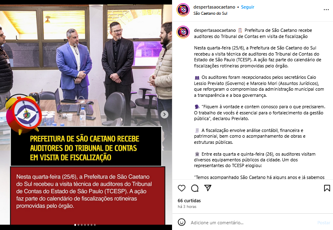Click the post photo of the meeting

[x=86, y=64]
